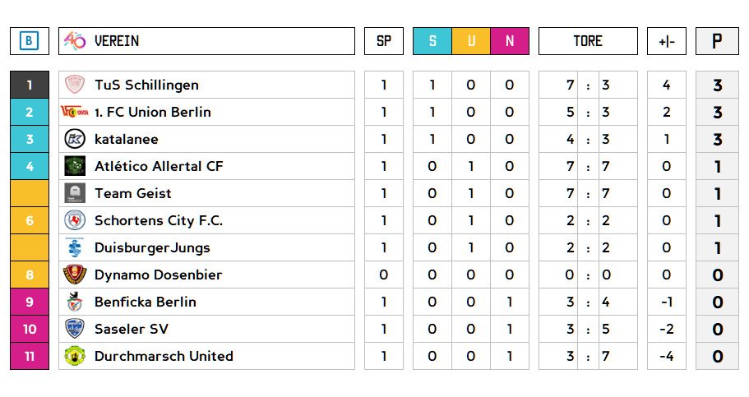Click the rank 1 position badge
The image size is (749, 397).
tap(30, 85)
